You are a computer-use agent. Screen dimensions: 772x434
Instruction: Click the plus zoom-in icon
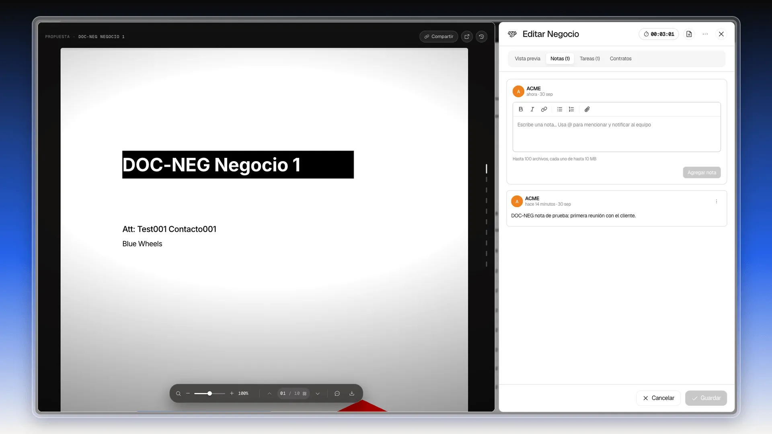pyautogui.click(x=232, y=393)
